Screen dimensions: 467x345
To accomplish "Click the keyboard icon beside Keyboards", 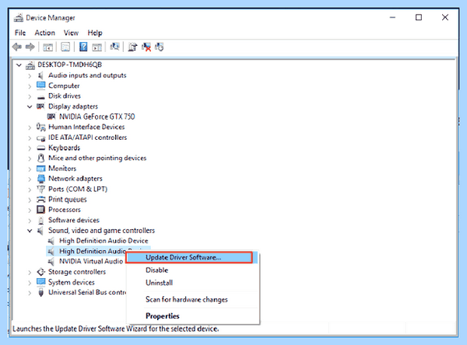I will (x=40, y=148).
